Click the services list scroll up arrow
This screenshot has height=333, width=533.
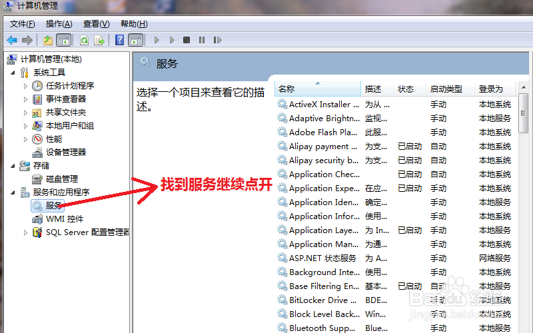[524, 87]
